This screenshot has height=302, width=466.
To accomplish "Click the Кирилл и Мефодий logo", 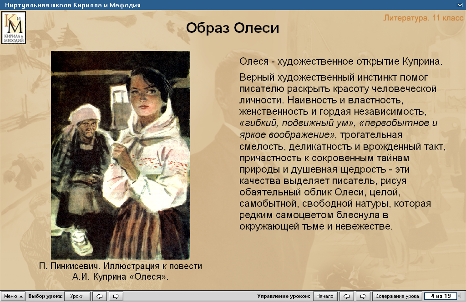I will 13,27.
